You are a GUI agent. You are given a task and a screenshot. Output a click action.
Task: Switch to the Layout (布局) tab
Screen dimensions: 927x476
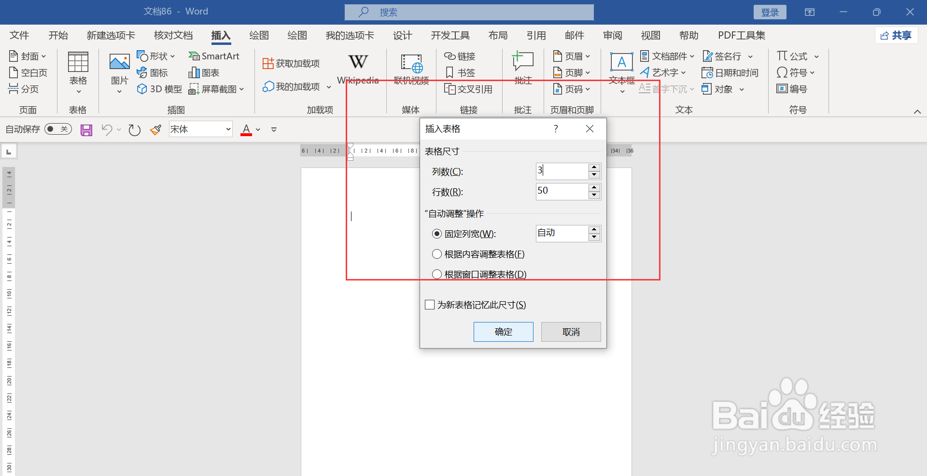tap(498, 36)
